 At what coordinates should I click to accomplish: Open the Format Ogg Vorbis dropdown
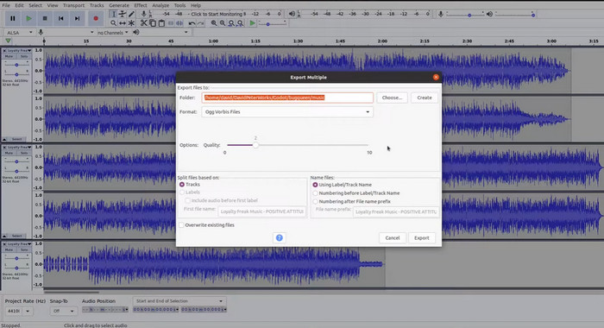287,111
